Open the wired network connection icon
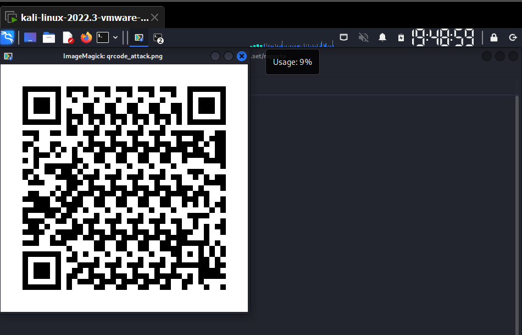 point(344,37)
